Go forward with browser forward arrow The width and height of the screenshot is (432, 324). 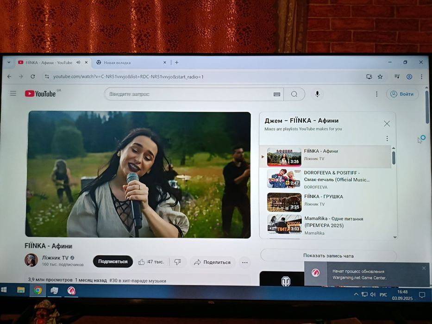(21, 76)
